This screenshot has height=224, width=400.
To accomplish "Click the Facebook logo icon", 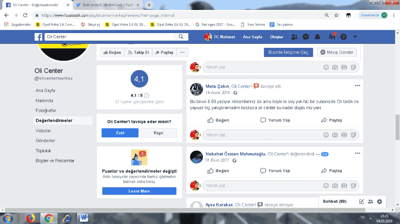I will click(x=38, y=37).
